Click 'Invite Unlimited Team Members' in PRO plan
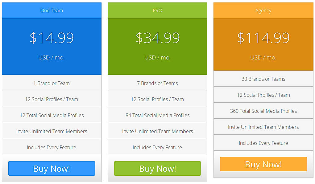Screen dimensions: 315x184 click(157, 131)
